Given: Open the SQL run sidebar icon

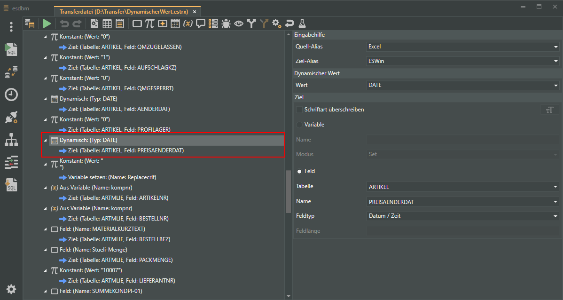Looking at the screenshot, I should coord(11,49).
